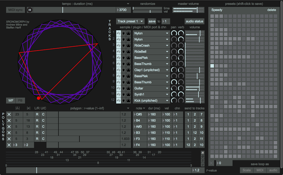Select MIDI port mode for track 1
283x175 pixels.
128,33
